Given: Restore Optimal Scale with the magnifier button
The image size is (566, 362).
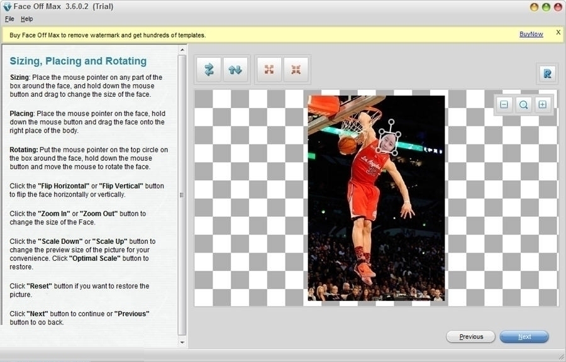Looking at the screenshot, I should (x=523, y=104).
